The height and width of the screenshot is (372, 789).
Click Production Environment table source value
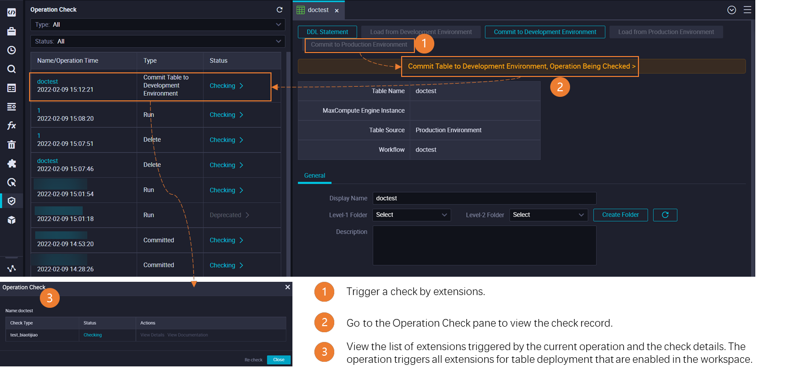pos(449,130)
